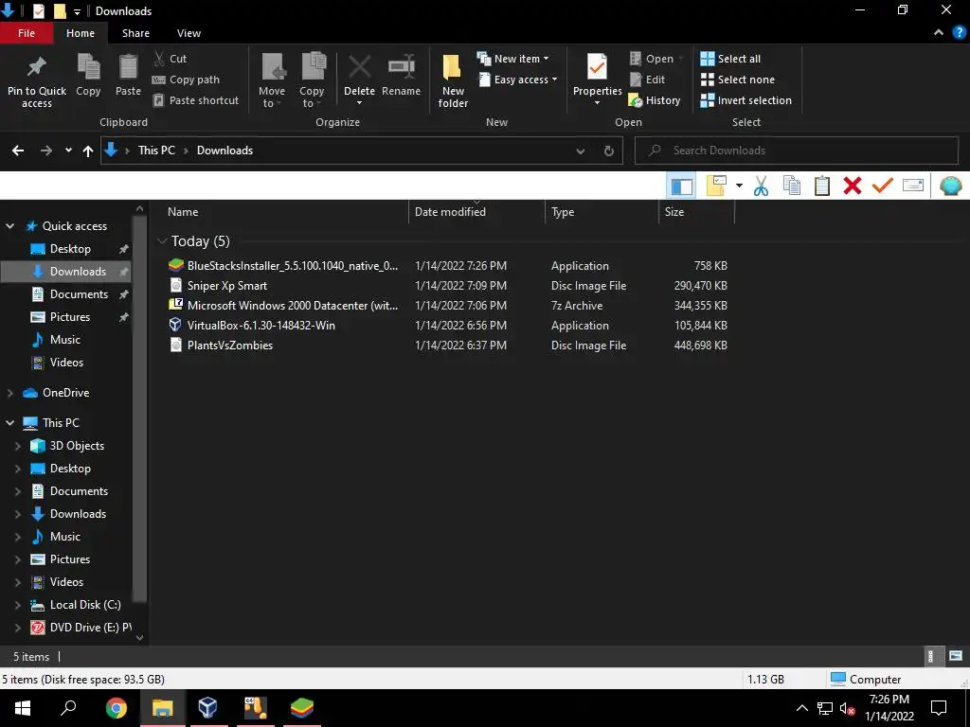Collapse the Today (5) group
Viewport: 970px width, 727px height.
tap(162, 241)
